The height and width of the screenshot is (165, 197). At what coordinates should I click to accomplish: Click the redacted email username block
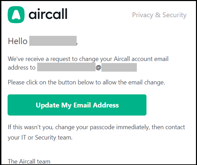pos(66,67)
